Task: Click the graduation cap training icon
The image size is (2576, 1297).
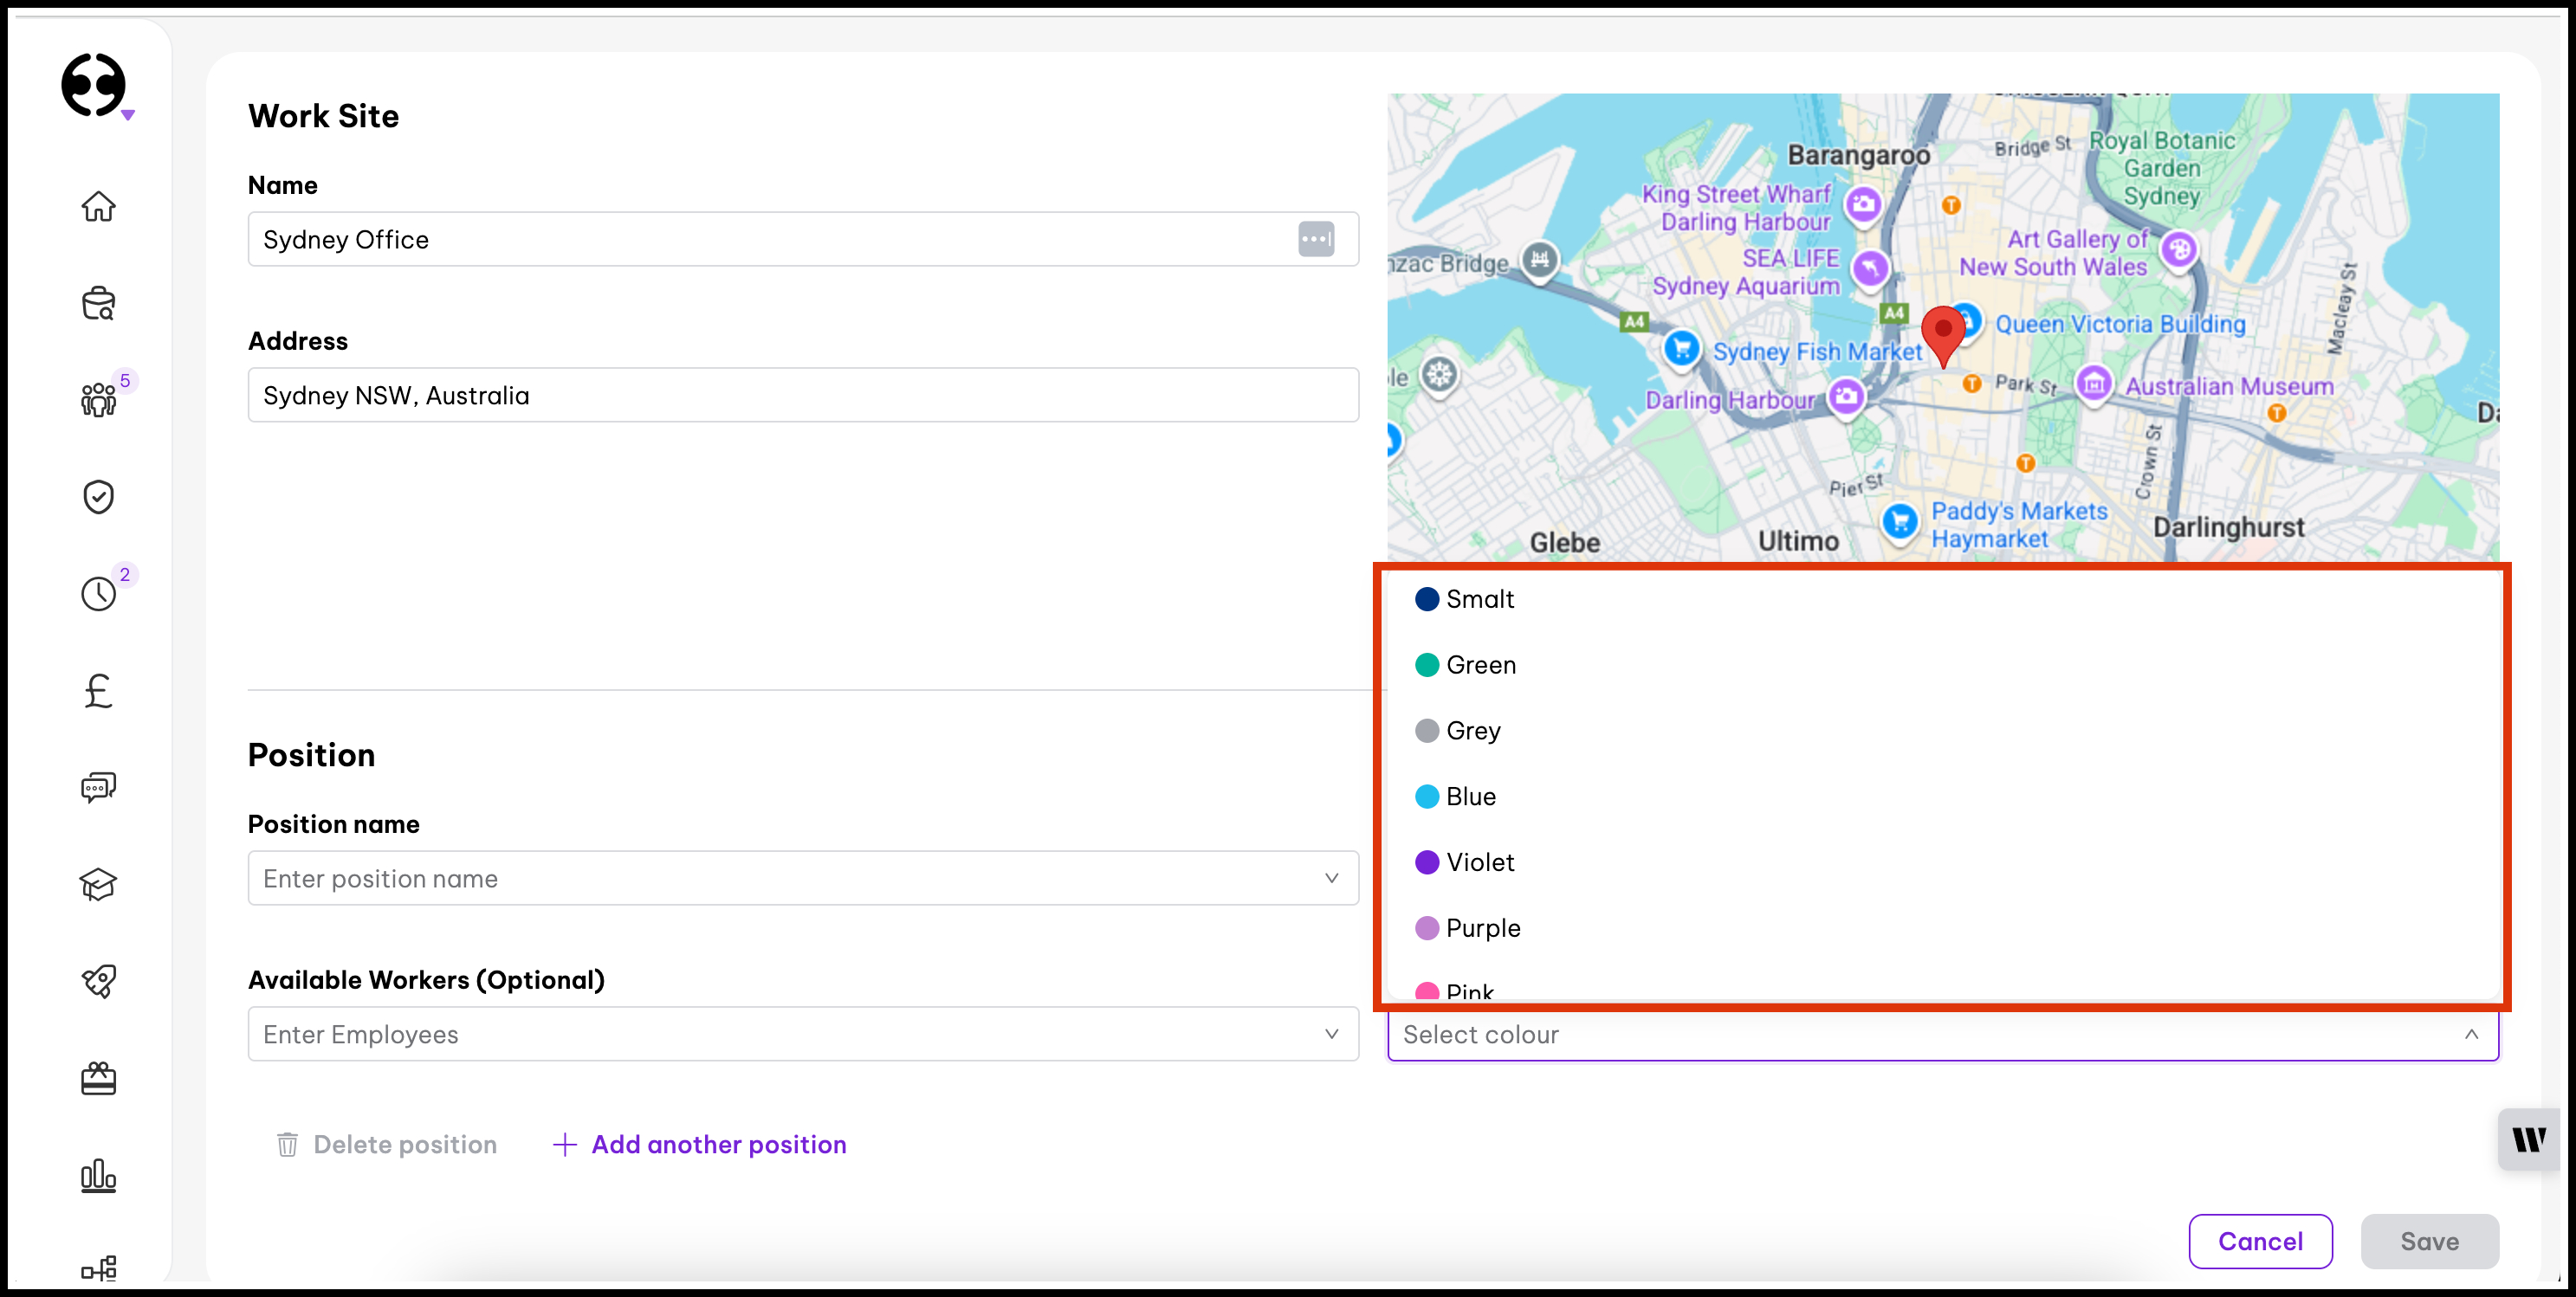Action: [98, 884]
